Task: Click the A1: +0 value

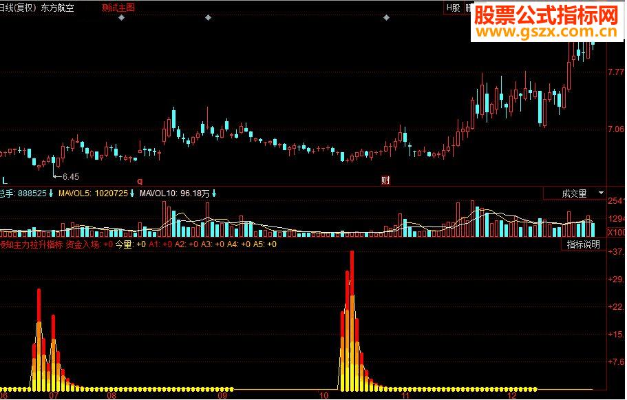Action: [160, 244]
